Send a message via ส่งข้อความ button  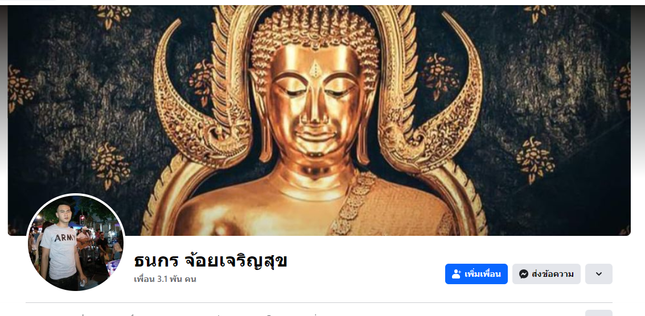click(547, 274)
